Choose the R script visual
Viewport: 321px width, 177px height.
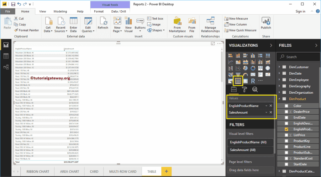click(x=253, y=81)
